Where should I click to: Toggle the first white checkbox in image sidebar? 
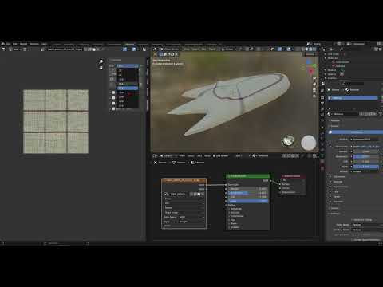tap(113, 92)
